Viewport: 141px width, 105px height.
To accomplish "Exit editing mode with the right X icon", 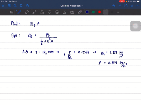I will click(x=132, y=6).
